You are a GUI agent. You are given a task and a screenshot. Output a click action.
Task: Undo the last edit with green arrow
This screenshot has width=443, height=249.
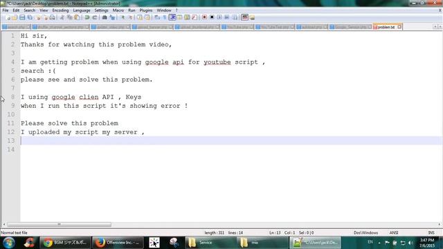(x=87, y=17)
